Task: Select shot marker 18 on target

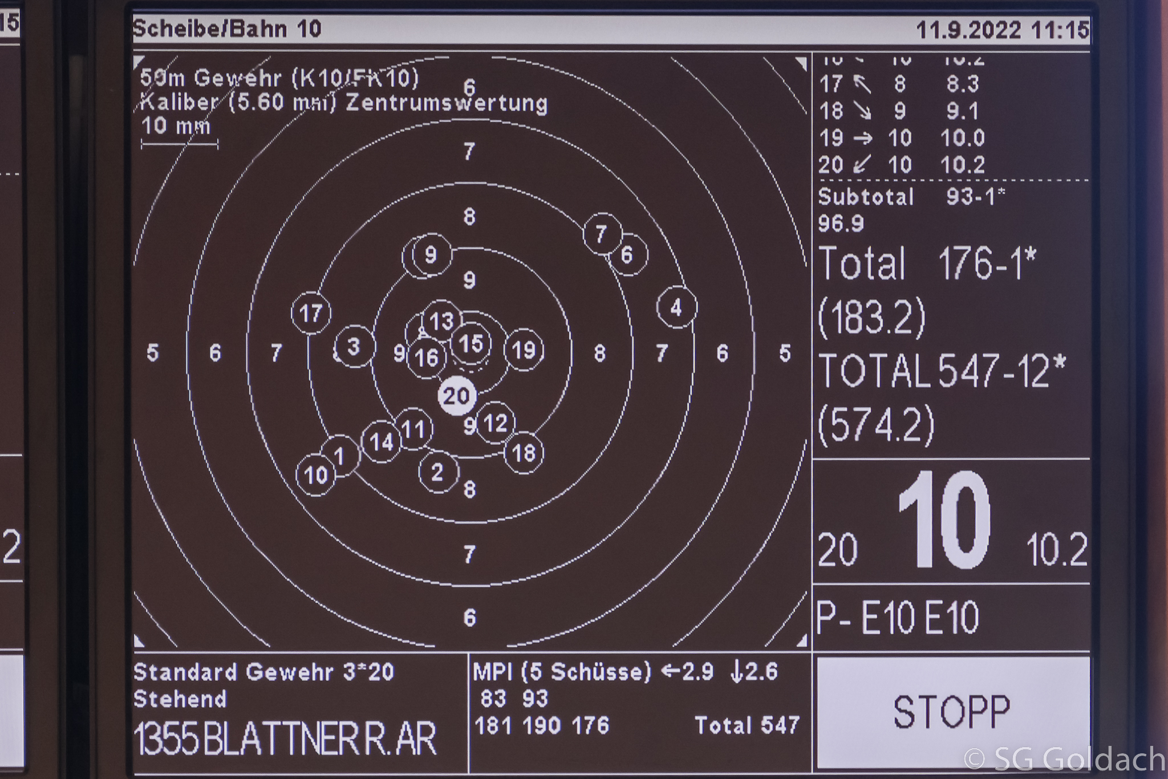Action: [524, 453]
